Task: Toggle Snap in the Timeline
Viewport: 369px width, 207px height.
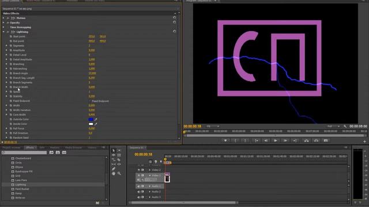Action: point(150,162)
